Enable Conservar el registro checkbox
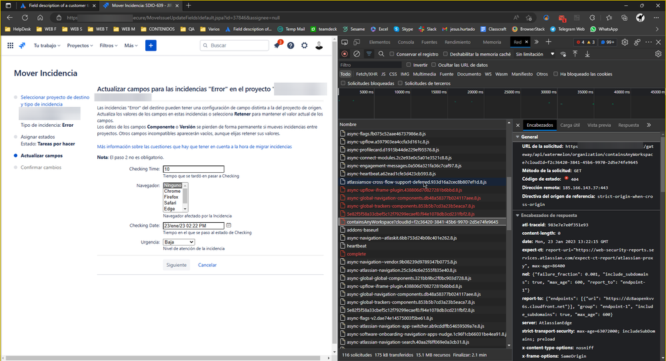Viewport: 666px width, 361px height. [x=392, y=54]
